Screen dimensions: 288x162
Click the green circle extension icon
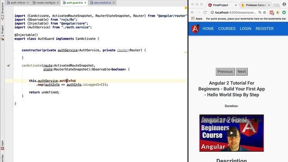(x=284, y=13)
